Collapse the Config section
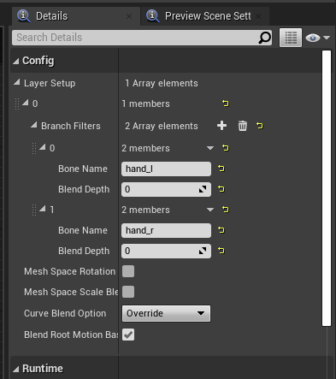Viewport: 336px width, 379px height. (16, 61)
